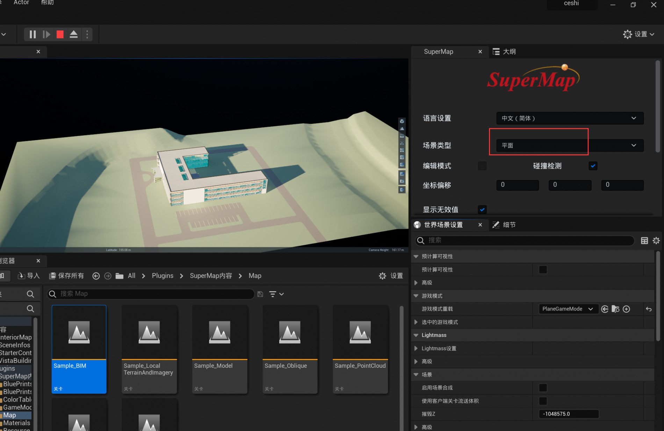Image resolution: width=664 pixels, height=431 pixels.
Task: Click the terrain mountain icon in viewport toolbar
Action: pyautogui.click(x=402, y=129)
